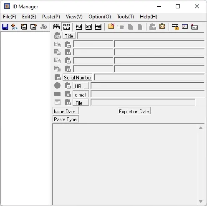Image resolution: width=207 pixels, height=206 pixels.
Task: Click the FTP upload toolbar icon
Action: point(14,27)
